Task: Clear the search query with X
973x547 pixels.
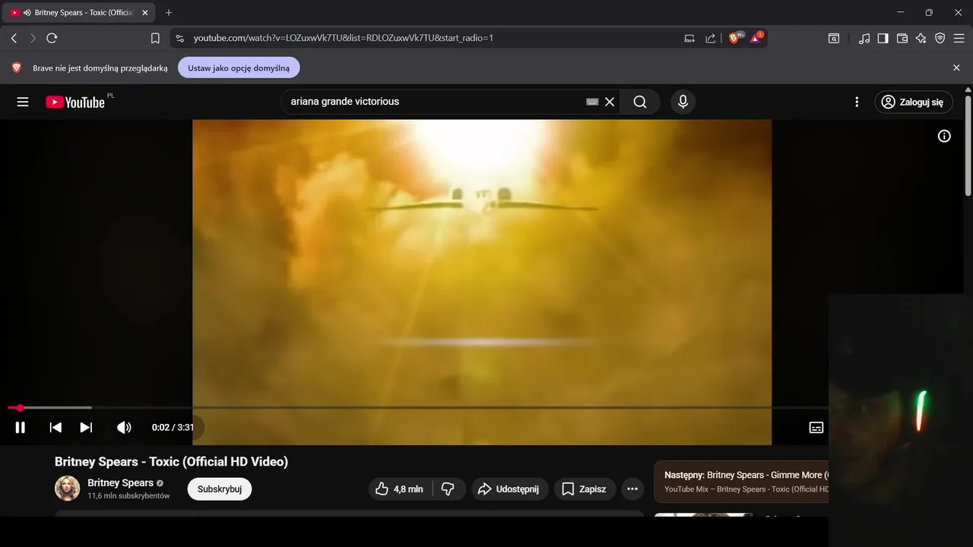Action: click(610, 102)
